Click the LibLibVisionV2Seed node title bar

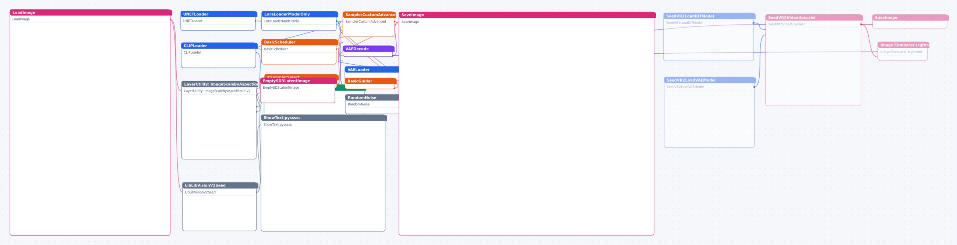tap(220, 185)
